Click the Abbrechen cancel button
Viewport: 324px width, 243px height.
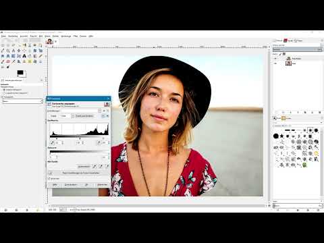(103, 184)
